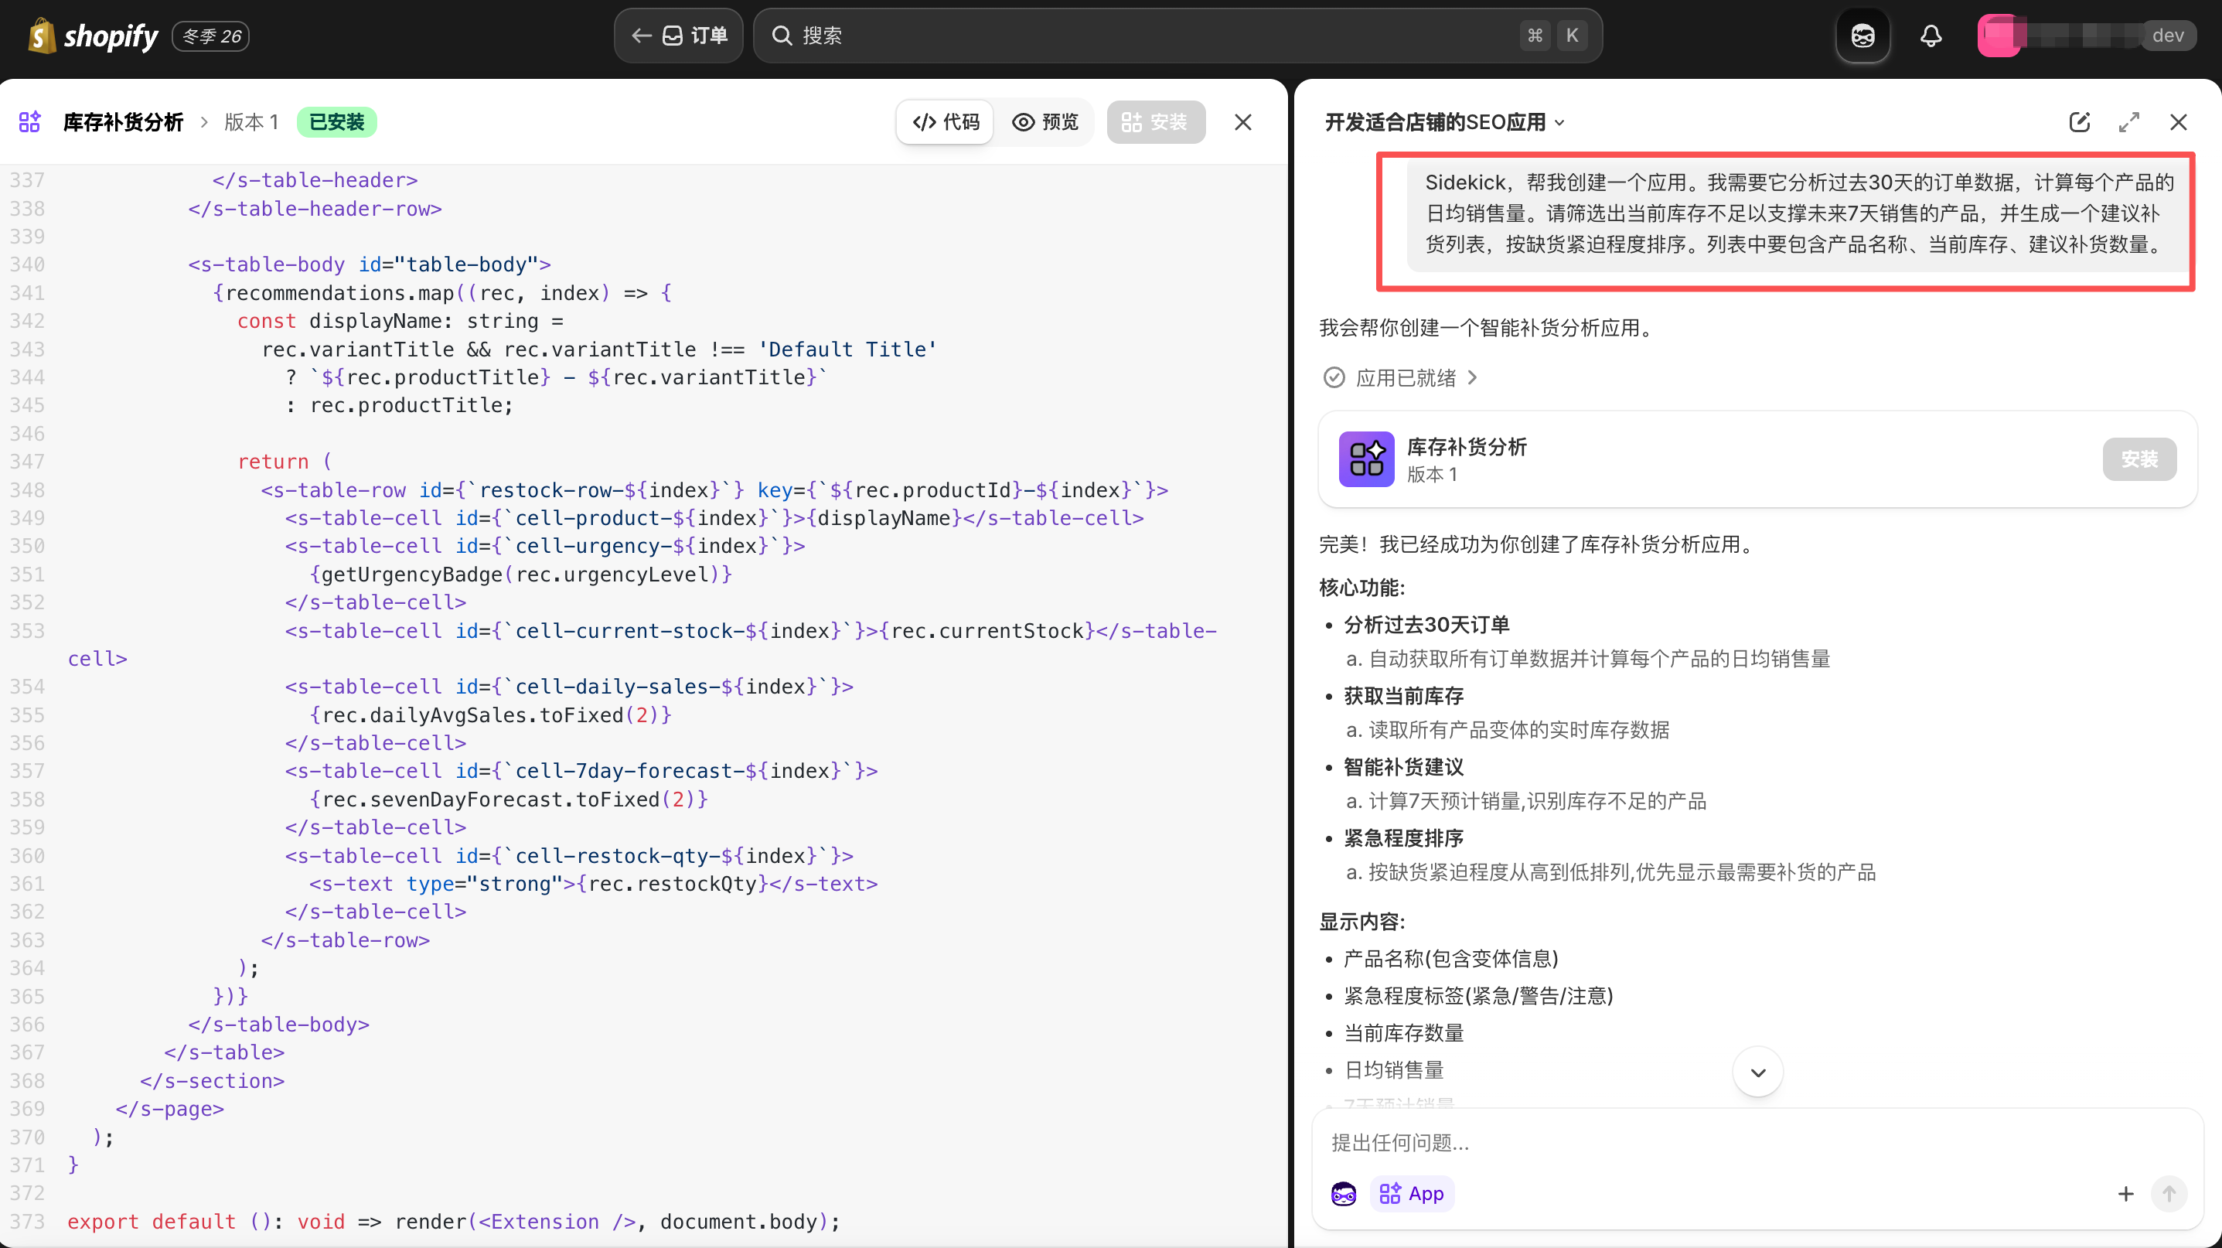Click the 已安装 status badge

point(337,121)
